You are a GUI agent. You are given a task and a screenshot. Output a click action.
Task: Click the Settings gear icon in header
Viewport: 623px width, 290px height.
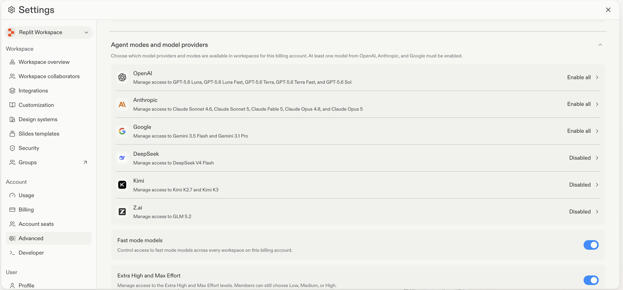[12, 10]
